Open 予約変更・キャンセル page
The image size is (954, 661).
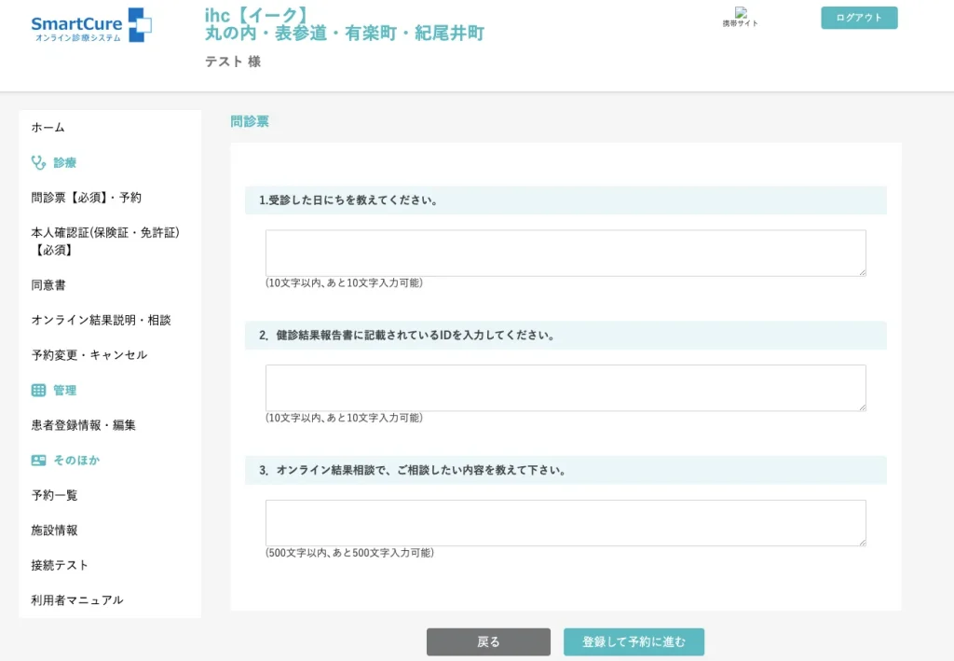click(x=89, y=355)
